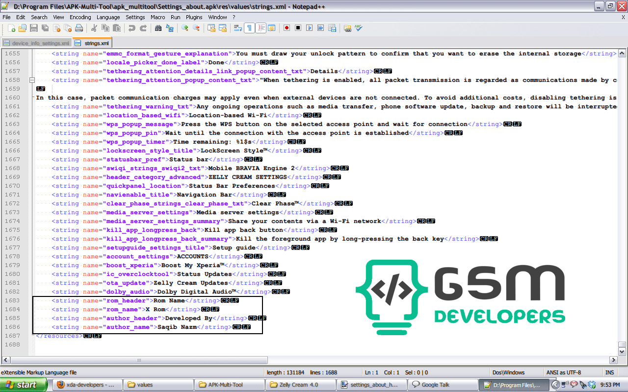Redo the edit via toolbar icon
The width and height of the screenshot is (628, 392).
click(x=143, y=28)
